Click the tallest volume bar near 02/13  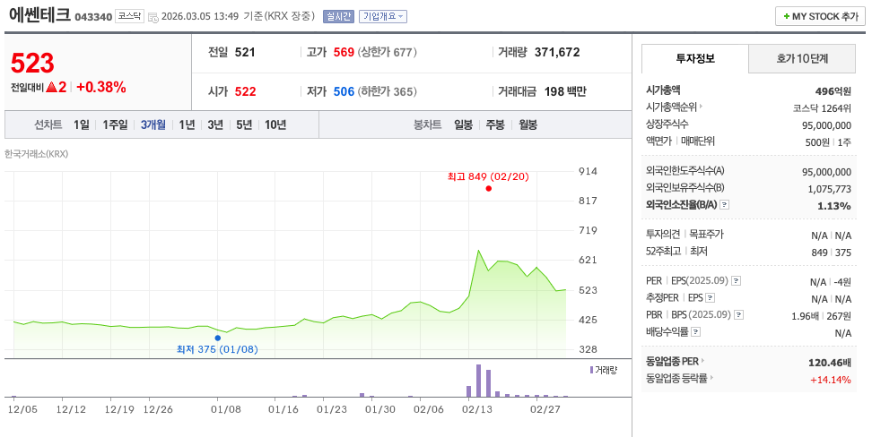click(x=478, y=381)
